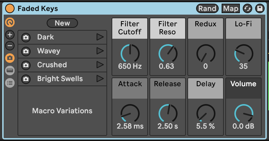The image size is (269, 141).
Task: Select the Wavey variation name
Action: pos(49,51)
